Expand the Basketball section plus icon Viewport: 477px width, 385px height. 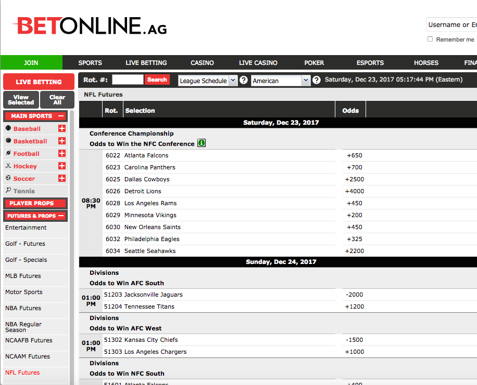[x=62, y=141]
